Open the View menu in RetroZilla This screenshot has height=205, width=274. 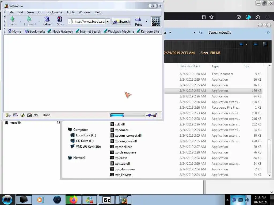[31, 12]
